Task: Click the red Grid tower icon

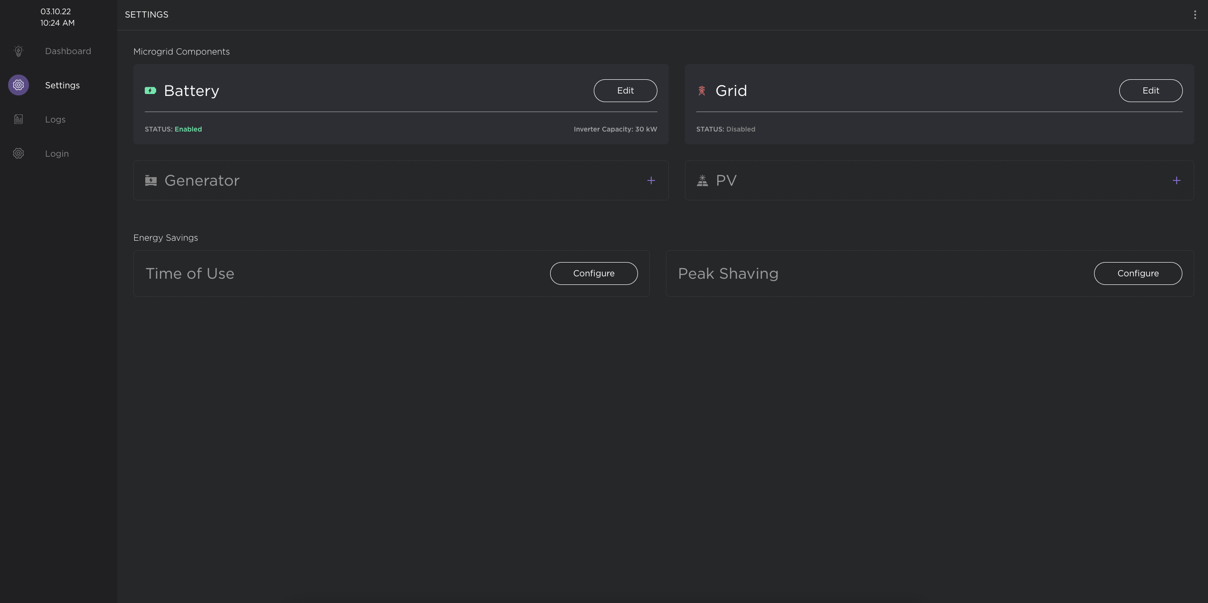Action: click(x=702, y=91)
